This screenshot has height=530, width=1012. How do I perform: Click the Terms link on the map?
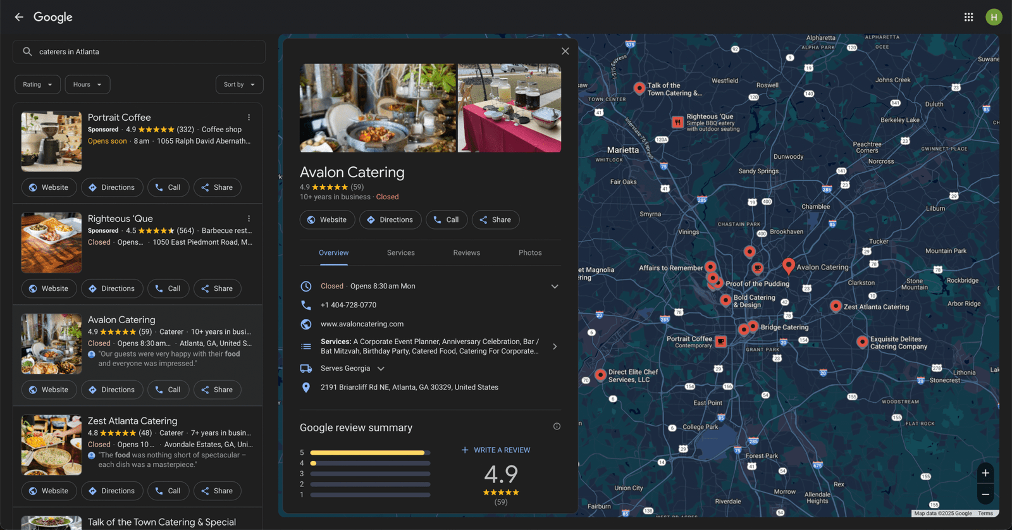pos(985,514)
